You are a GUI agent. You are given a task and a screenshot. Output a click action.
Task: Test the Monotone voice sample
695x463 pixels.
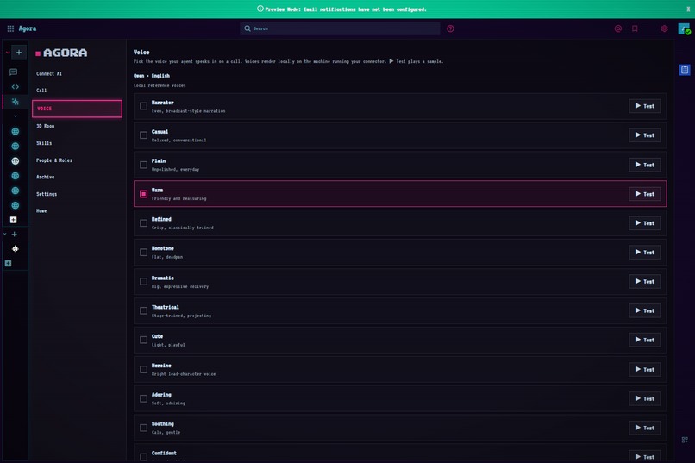(644, 253)
